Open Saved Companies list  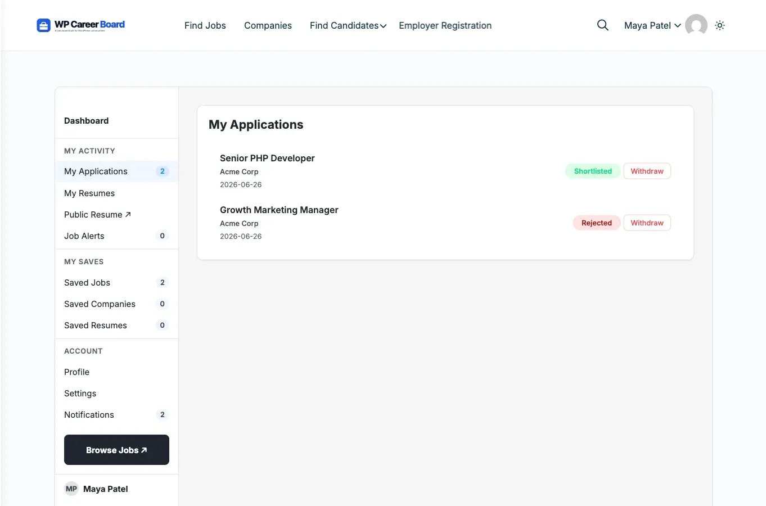(x=116, y=304)
